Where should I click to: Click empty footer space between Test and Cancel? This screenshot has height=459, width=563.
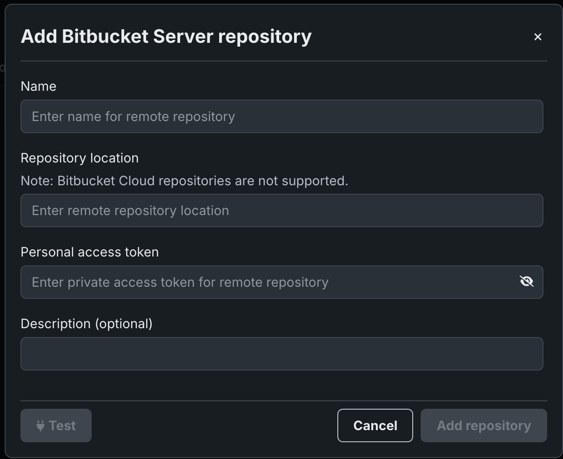click(214, 425)
